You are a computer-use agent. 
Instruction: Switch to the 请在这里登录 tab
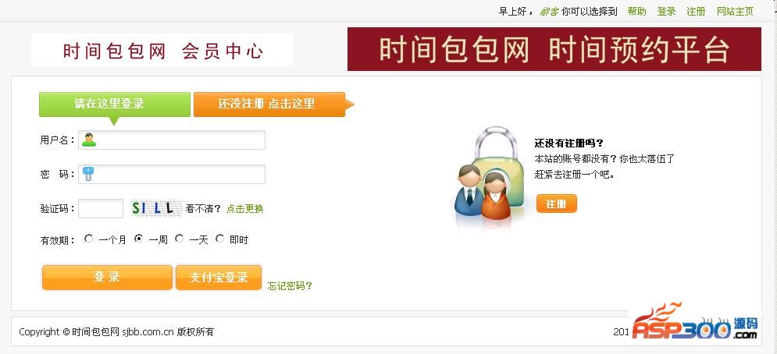[115, 104]
